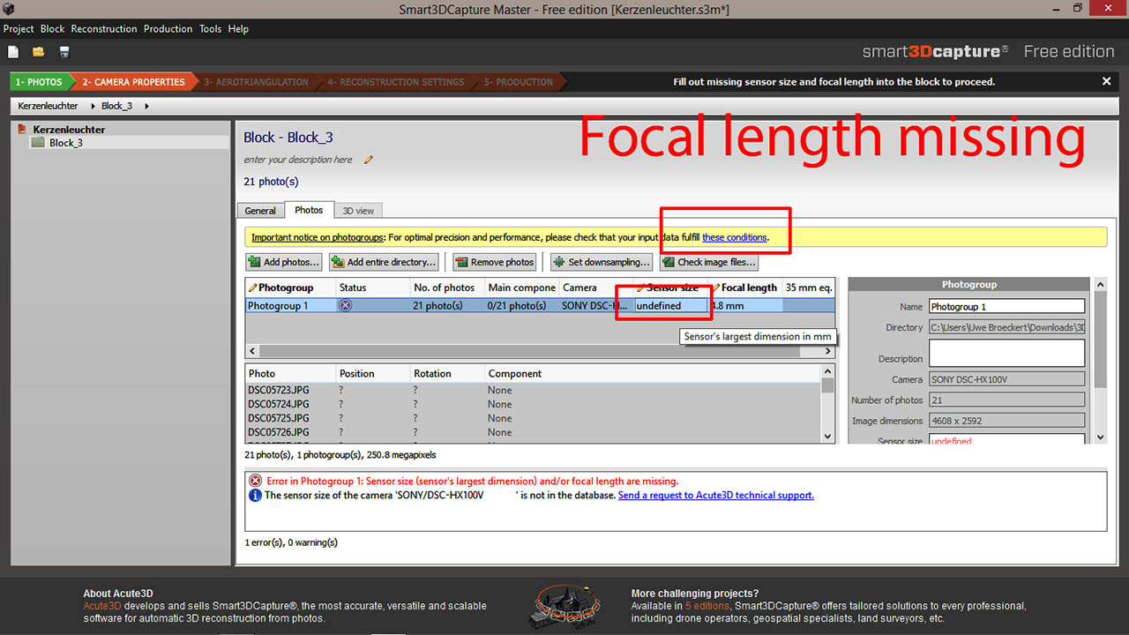This screenshot has width=1129, height=635.
Task: Open the Project menu
Action: [x=19, y=29]
